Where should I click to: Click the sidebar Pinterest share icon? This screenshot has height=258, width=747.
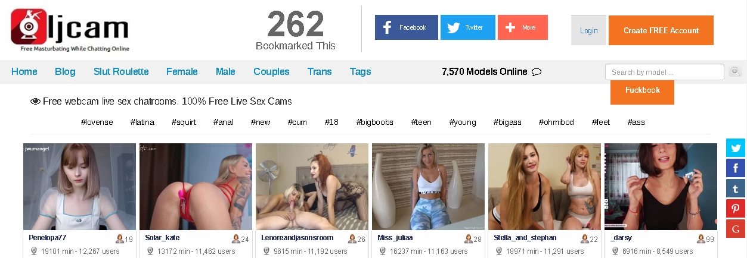tap(736, 209)
